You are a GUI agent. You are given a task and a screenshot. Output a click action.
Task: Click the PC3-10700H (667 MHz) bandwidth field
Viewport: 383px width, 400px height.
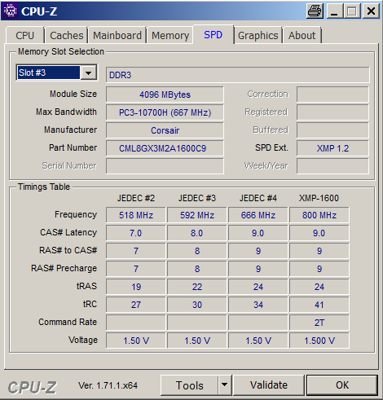[x=165, y=112]
